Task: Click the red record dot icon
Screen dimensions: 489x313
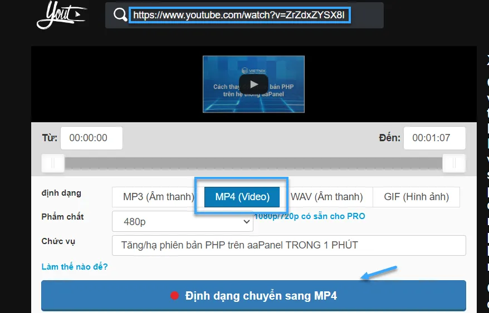Action: tap(175, 296)
